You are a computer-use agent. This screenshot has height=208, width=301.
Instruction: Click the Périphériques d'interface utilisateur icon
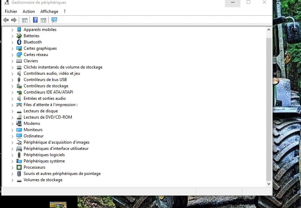[x=19, y=149]
